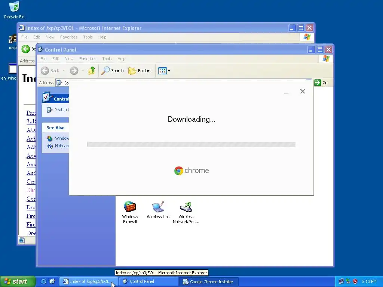Screen dimensions: 383x287
Task: Minimize the Internet Explorer window
Action: click(x=292, y=28)
